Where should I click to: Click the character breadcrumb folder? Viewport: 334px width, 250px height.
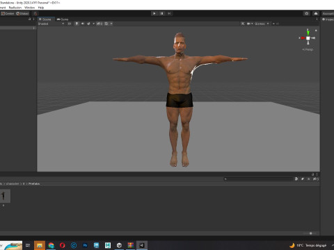click(x=13, y=183)
